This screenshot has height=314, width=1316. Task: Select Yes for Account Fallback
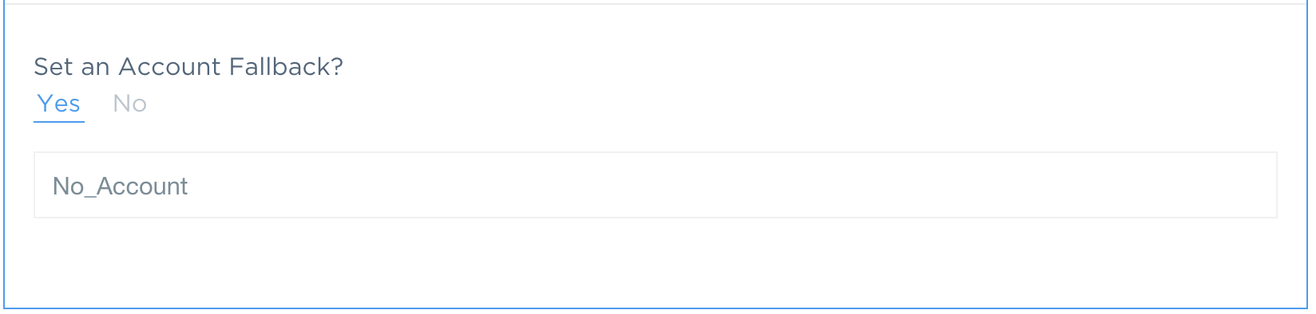click(59, 104)
